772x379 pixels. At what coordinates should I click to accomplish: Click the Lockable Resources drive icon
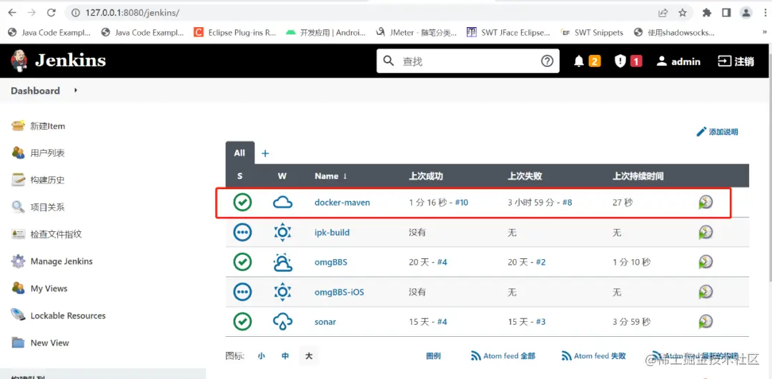point(18,315)
